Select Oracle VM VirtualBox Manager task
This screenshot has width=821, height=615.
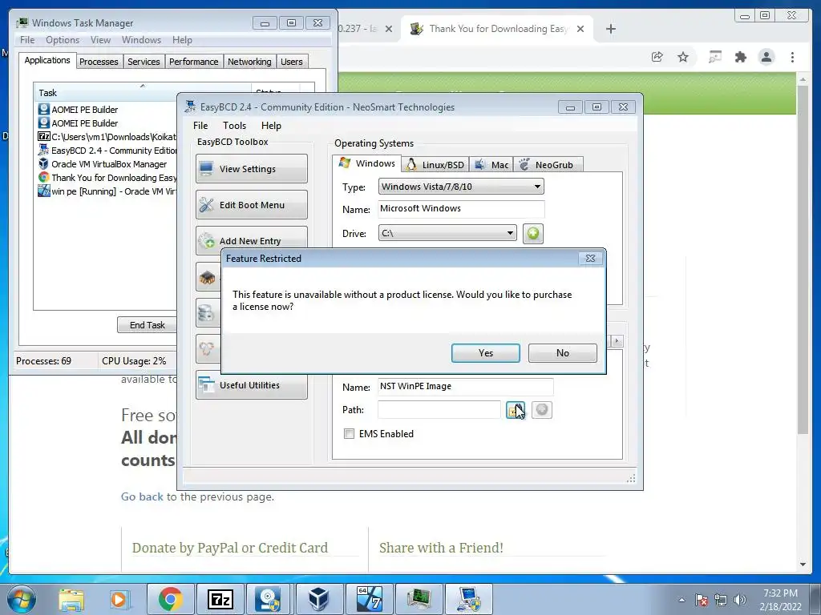[x=107, y=164]
